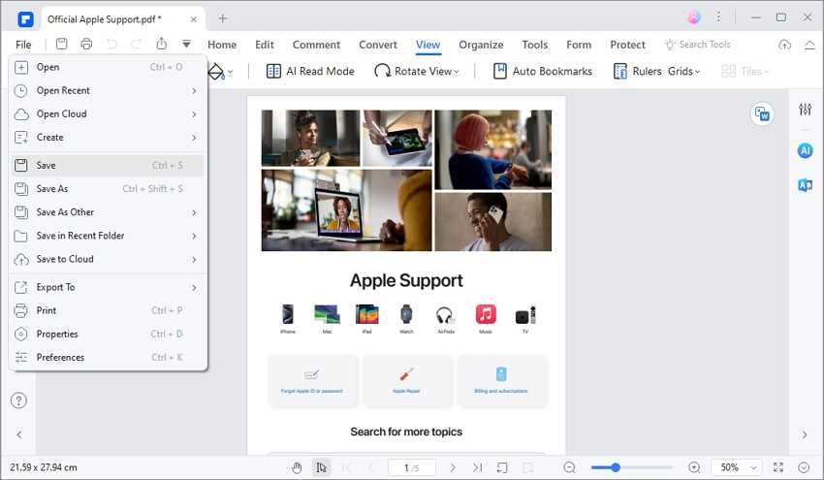The image size is (824, 480).
Task: Expand the right panel arrow
Action: click(x=805, y=434)
